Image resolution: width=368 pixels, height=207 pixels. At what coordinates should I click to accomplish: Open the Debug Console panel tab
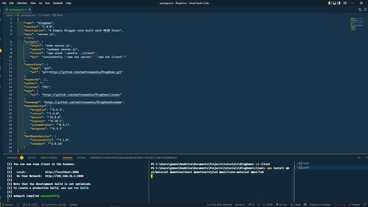(x=49, y=158)
